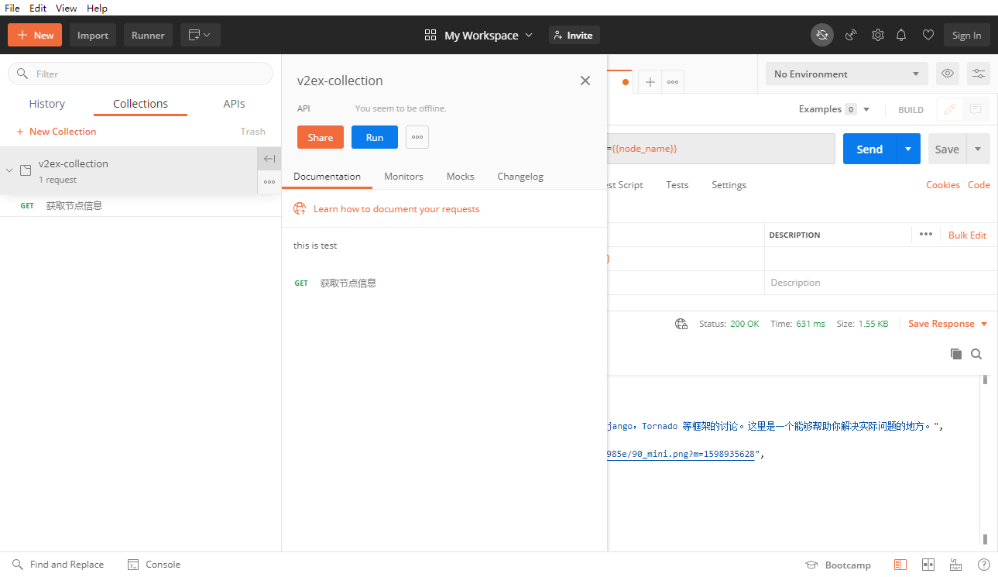Toggle environment quick look eye icon
The image size is (998, 577).
(948, 74)
